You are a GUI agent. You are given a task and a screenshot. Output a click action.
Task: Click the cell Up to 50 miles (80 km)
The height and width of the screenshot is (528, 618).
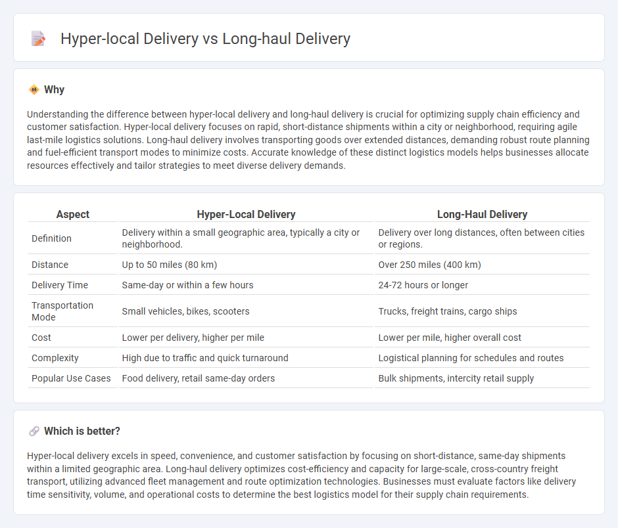click(x=246, y=265)
